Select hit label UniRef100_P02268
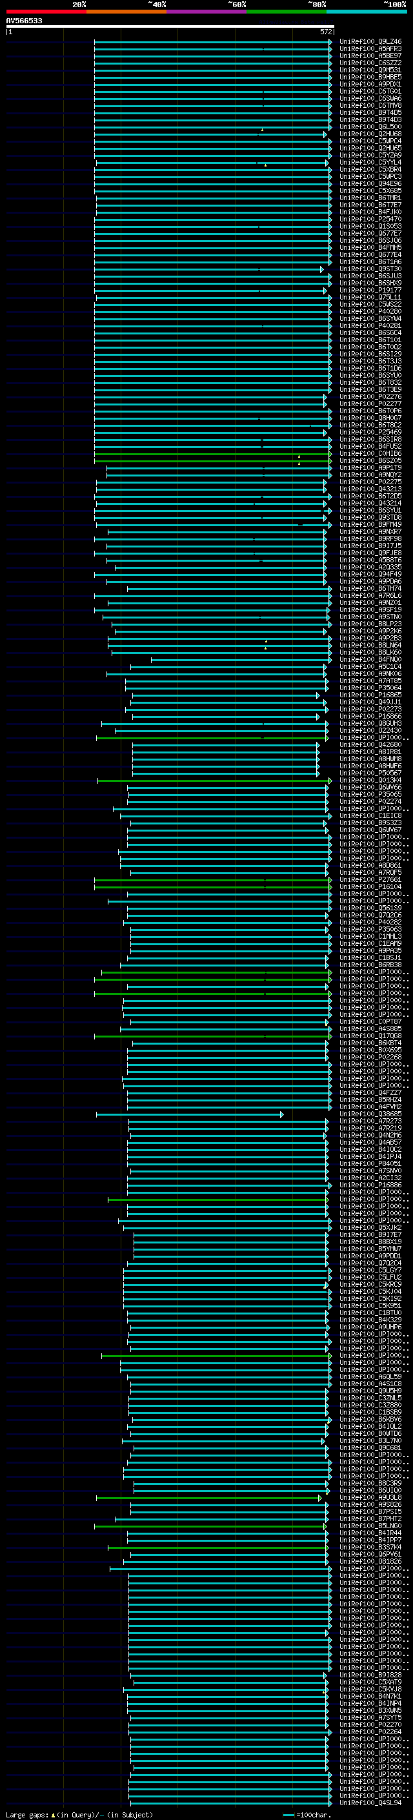413x1820 pixels. click(x=370, y=1058)
